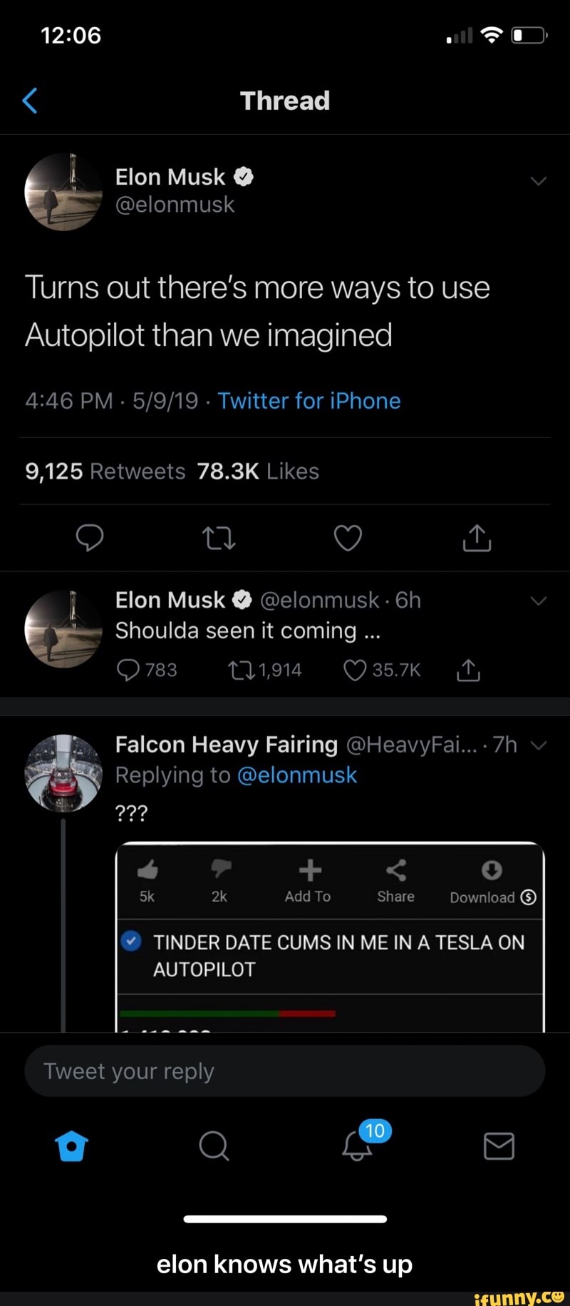Tap the 'Tweet your reply' field

coord(285,1071)
